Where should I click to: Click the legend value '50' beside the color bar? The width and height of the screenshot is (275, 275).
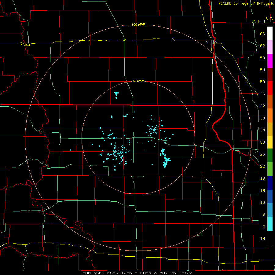click(x=262, y=82)
